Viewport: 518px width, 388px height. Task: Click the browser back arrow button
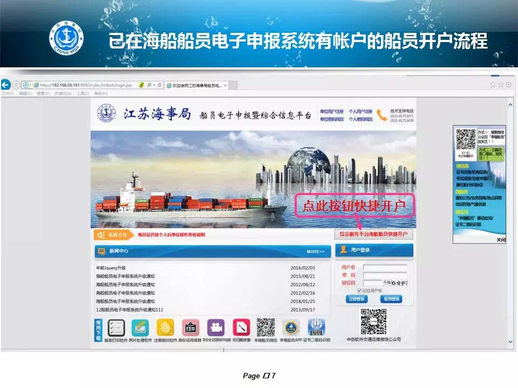[6, 85]
